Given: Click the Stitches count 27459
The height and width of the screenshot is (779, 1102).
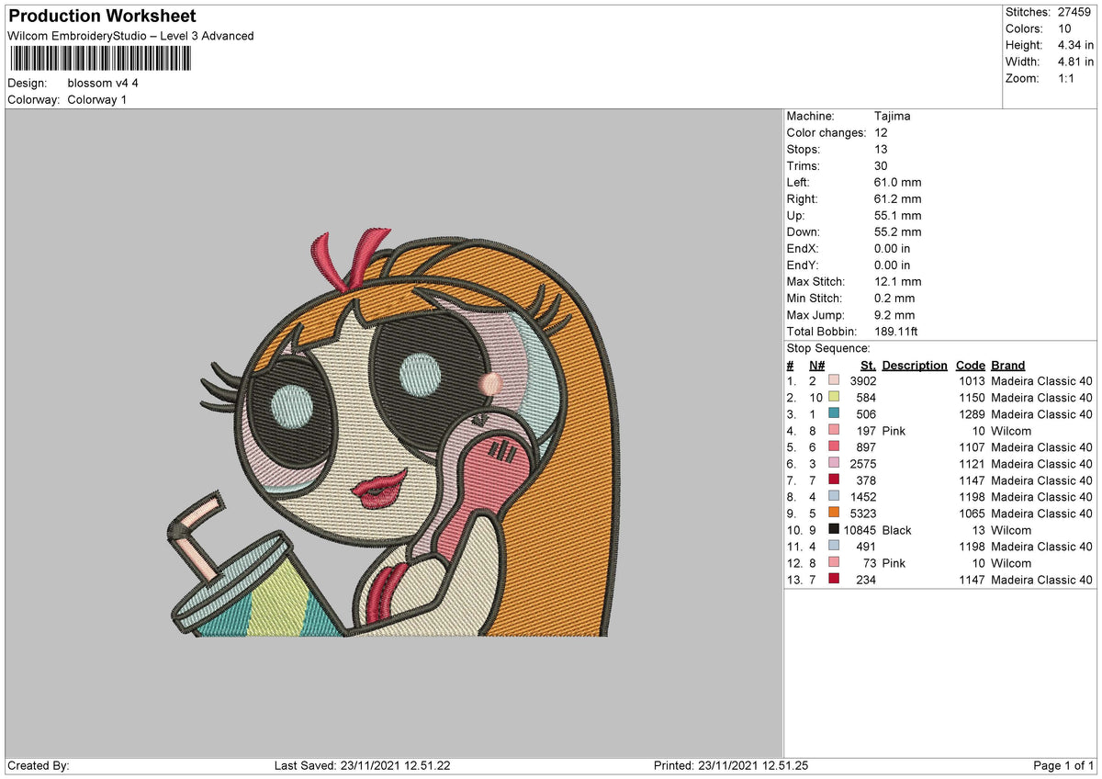Looking at the screenshot, I should point(1076,12).
